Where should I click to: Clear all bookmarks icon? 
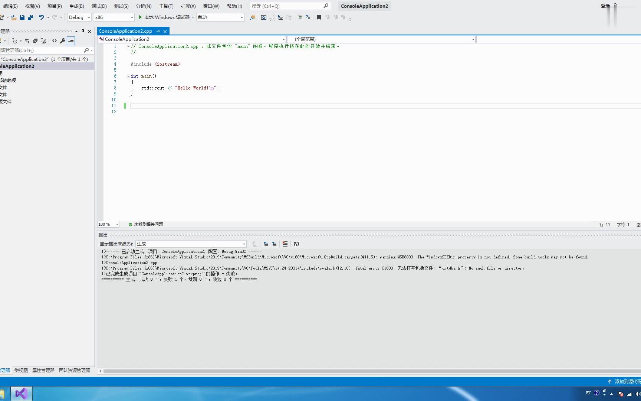343,17
